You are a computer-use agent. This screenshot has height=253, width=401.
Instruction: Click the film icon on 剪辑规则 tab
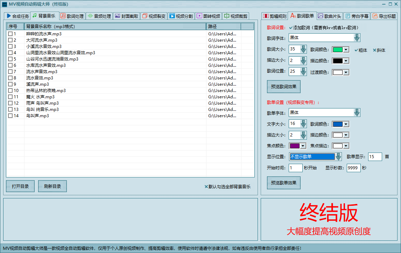tap(266, 16)
